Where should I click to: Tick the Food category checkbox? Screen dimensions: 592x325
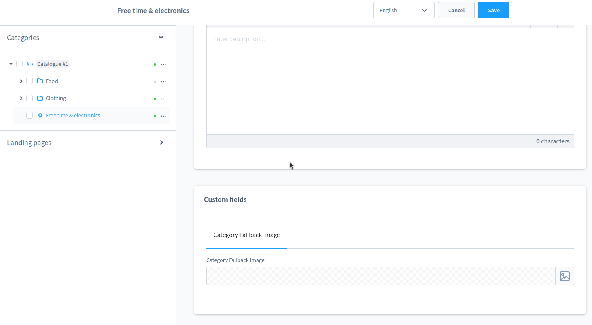tap(29, 81)
